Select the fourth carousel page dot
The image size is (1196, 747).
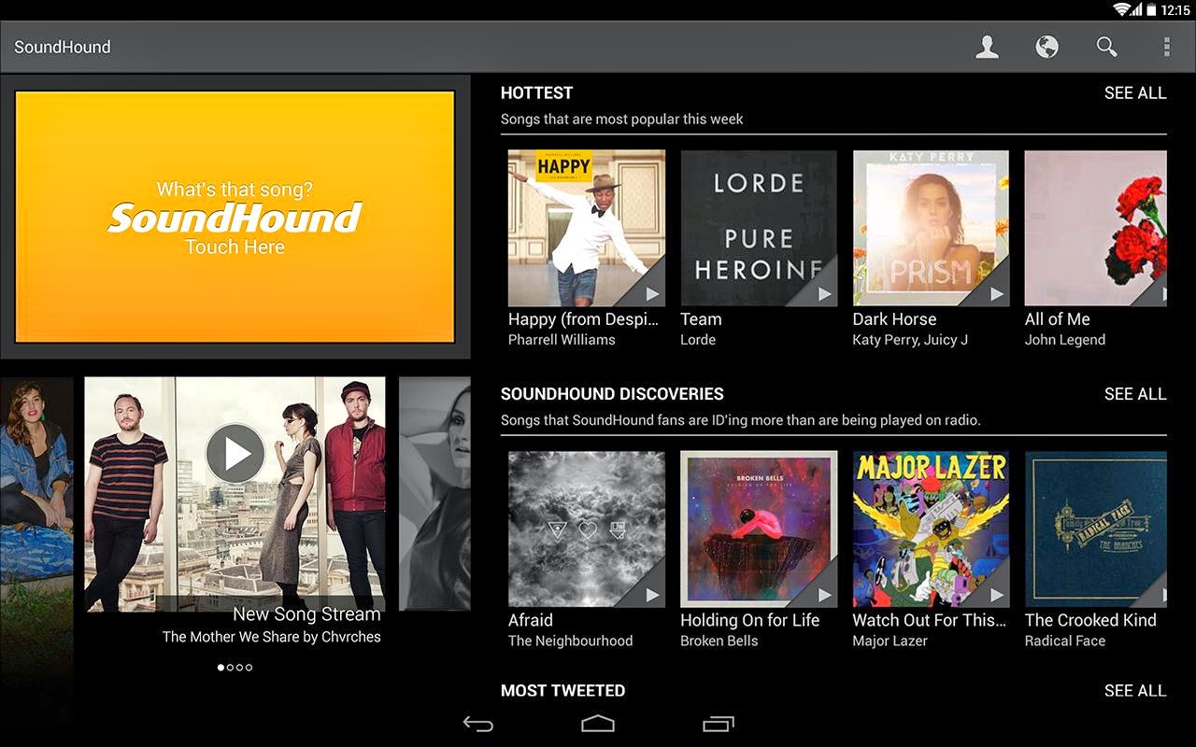[249, 668]
